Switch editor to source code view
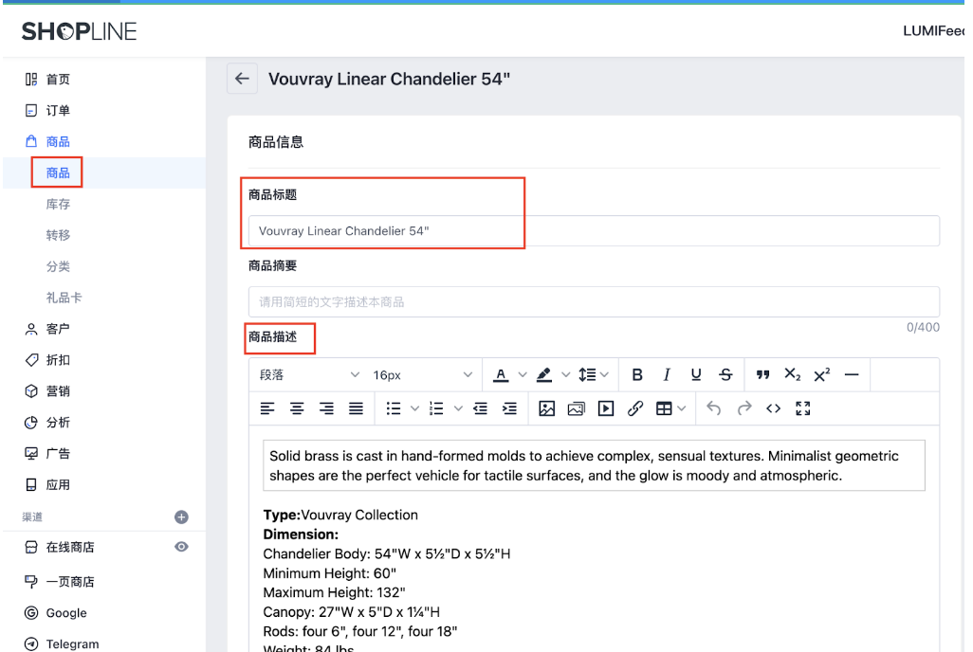Image resolution: width=973 pixels, height=652 pixels. pos(774,408)
